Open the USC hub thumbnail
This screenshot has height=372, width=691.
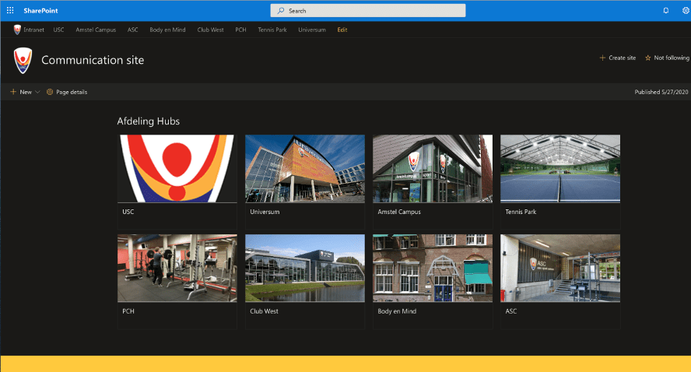click(177, 168)
